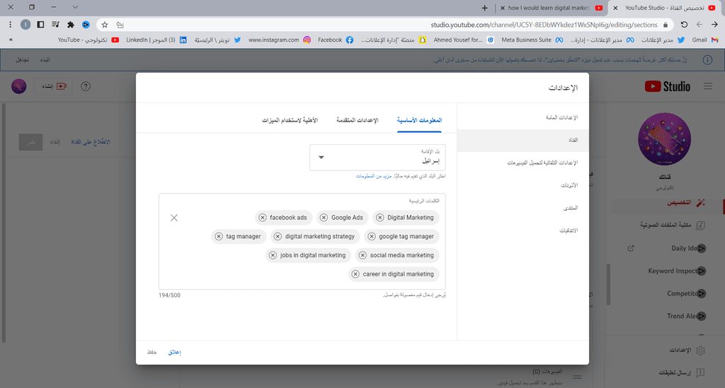The image size is (725, 388).
Task: Click the YouTube Studio logo
Action: point(667,86)
